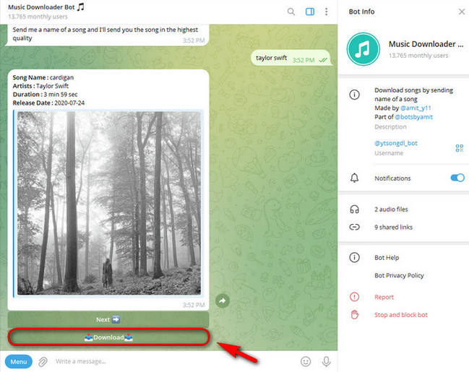Open the cardigan album cover image
Screen dimensions: 469x372
tap(109, 204)
